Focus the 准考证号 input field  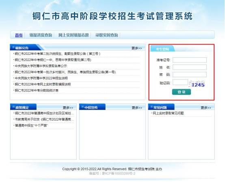pyautogui.click(x=190, y=60)
